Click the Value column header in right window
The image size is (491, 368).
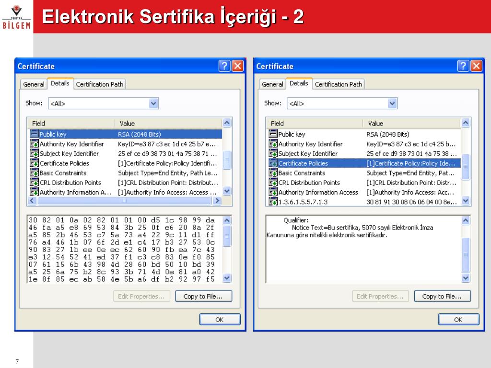412,123
